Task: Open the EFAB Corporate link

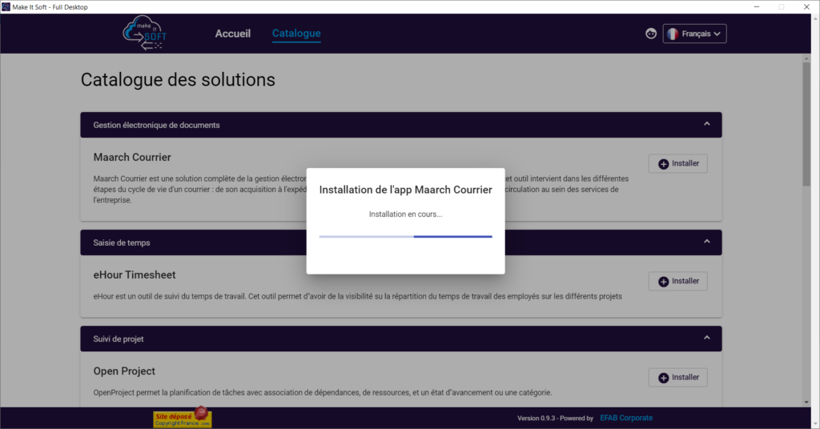Action: coord(626,418)
